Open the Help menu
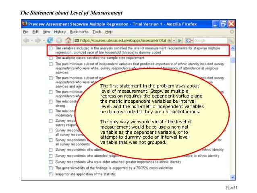 pos(109,32)
